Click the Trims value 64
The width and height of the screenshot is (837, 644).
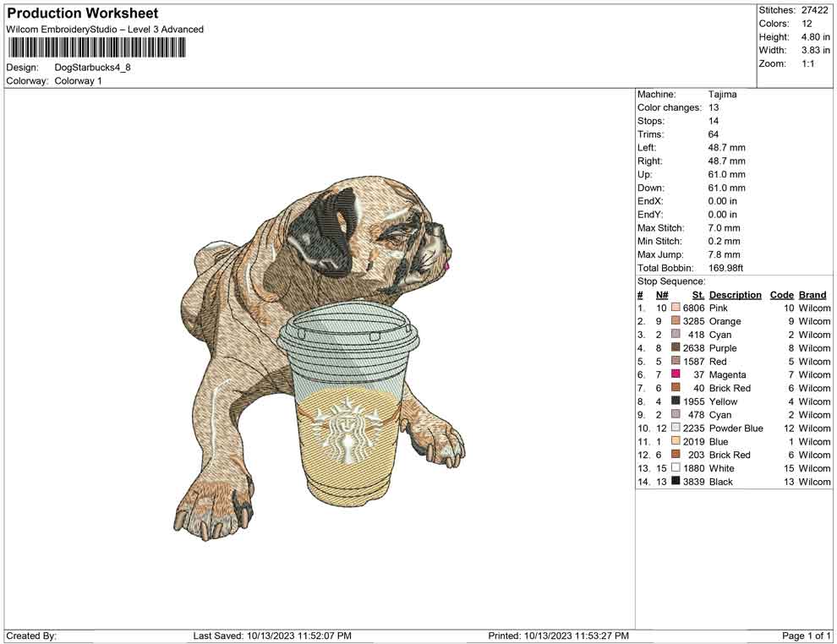pos(714,134)
